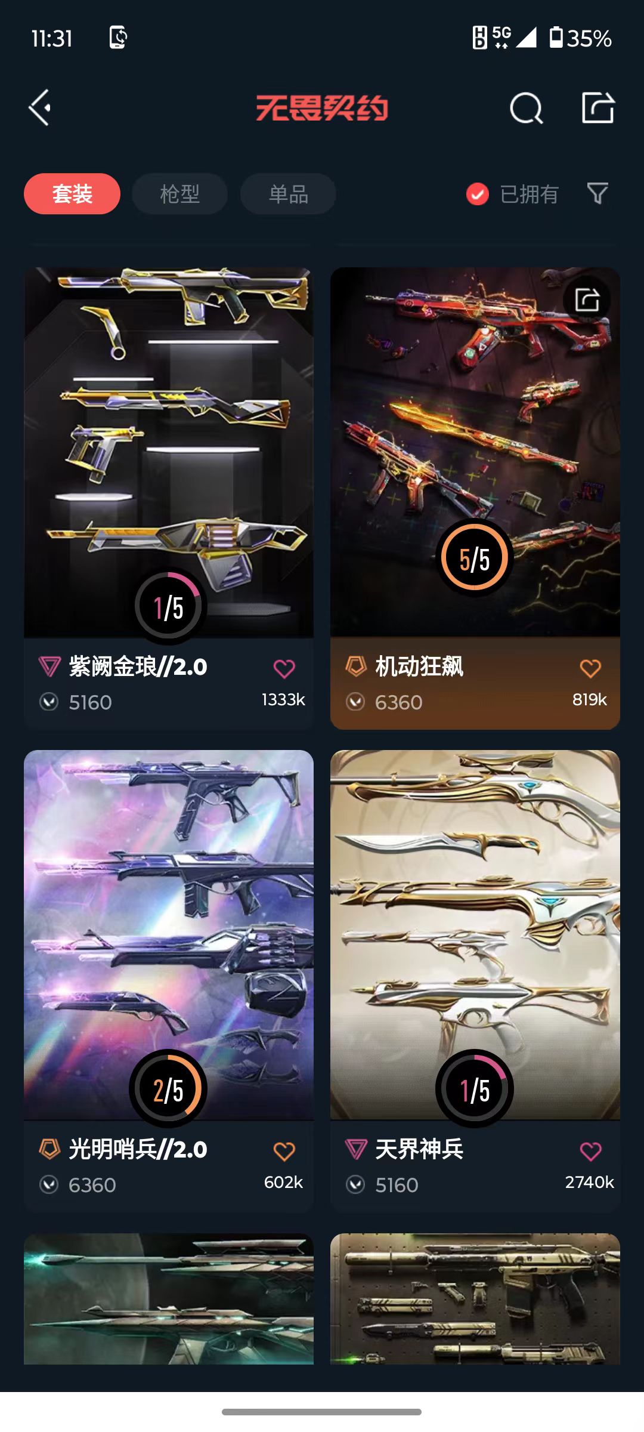
Task: Open the 天界神兵 bundle title
Action: tap(419, 1149)
